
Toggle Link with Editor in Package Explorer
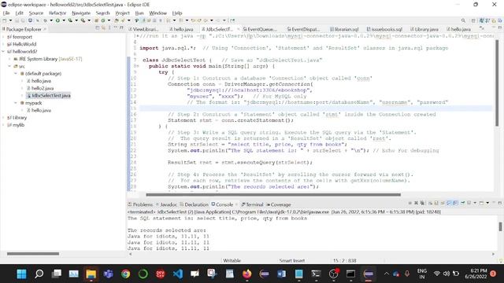(103, 28)
